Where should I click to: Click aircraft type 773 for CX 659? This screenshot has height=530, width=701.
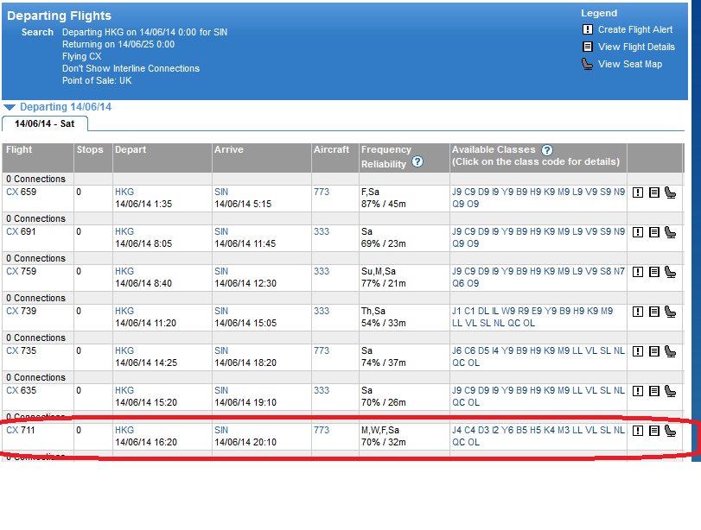[322, 192]
